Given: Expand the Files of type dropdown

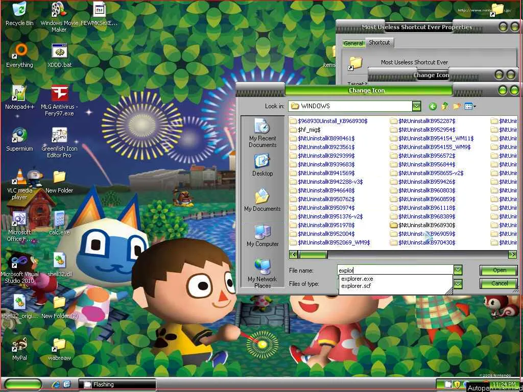Looking at the screenshot, I should 458,284.
